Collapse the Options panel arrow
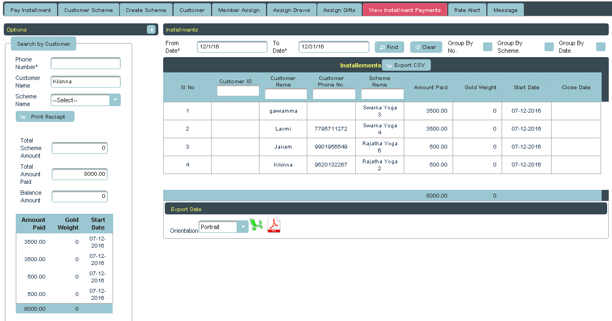Image resolution: width=612 pixels, height=321 pixels. [151, 29]
